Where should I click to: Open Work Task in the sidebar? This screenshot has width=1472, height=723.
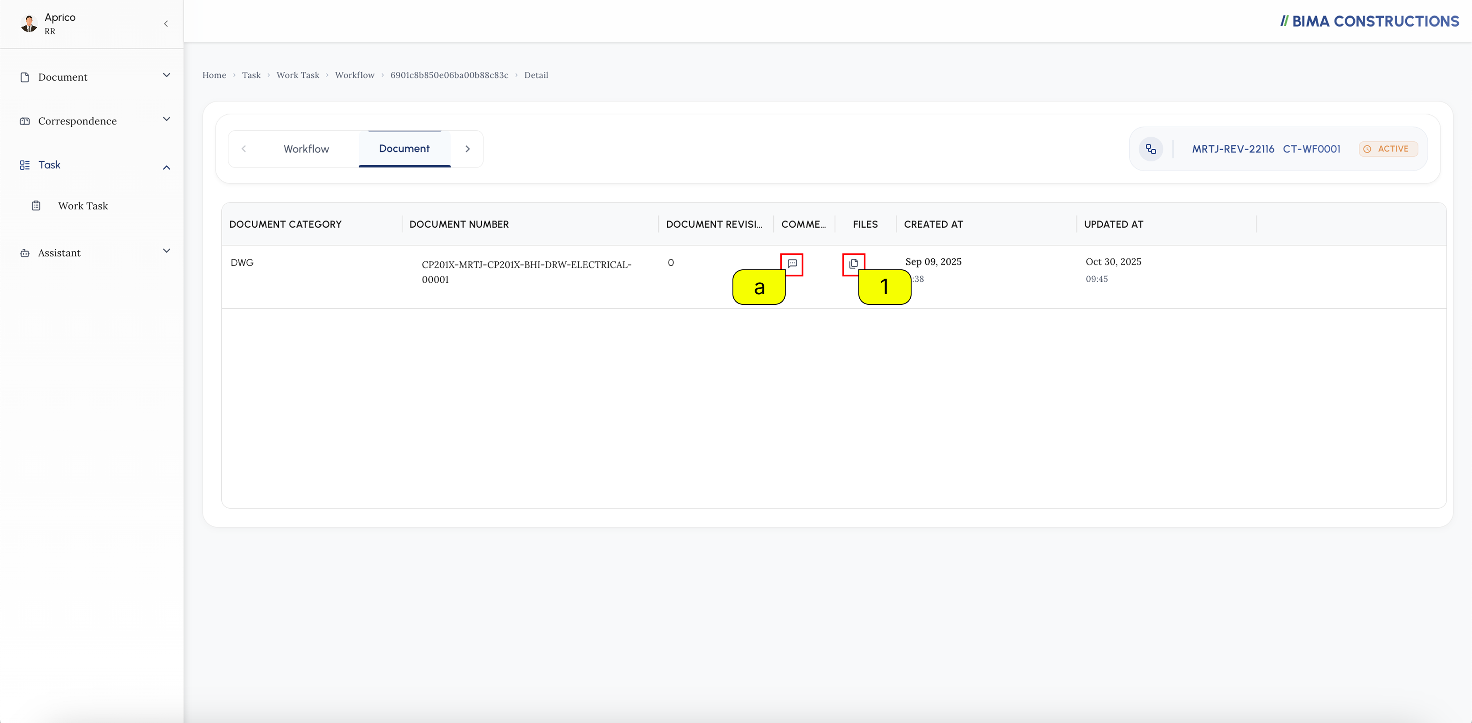tap(83, 206)
